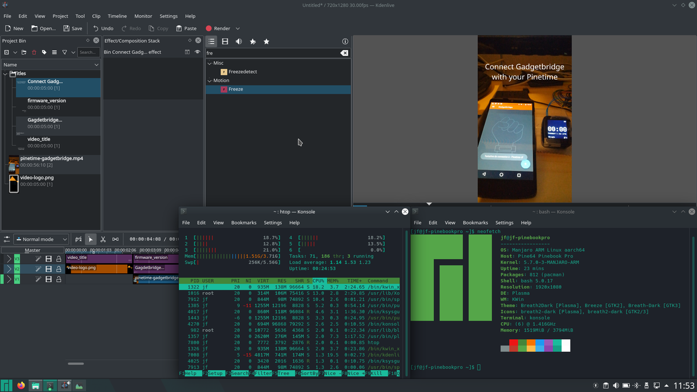This screenshot has width=697, height=392.
Task: Undo the last action in Kdenlive
Action: [103, 28]
